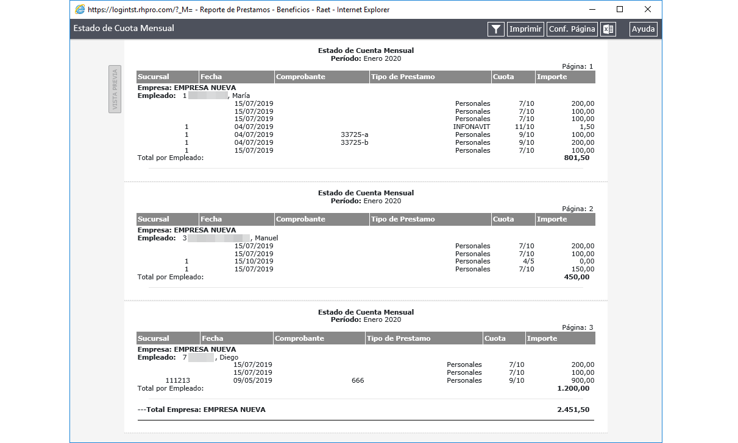The image size is (738, 443).
Task: Click the INFONAVIT loan type
Action: coord(472,127)
